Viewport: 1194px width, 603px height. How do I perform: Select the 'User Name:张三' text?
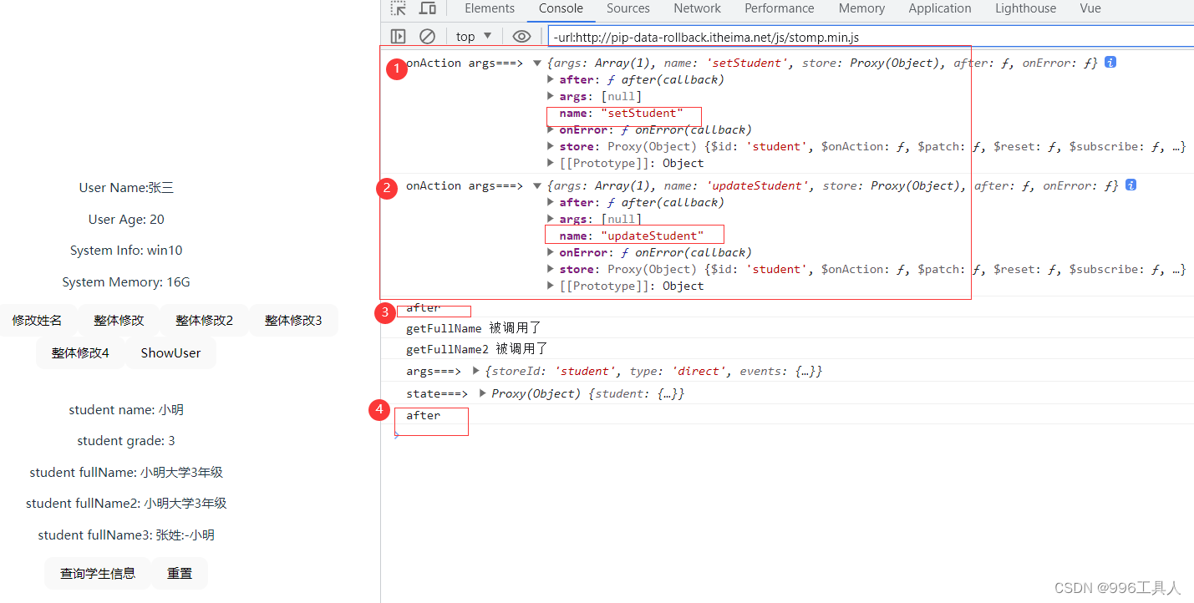126,188
